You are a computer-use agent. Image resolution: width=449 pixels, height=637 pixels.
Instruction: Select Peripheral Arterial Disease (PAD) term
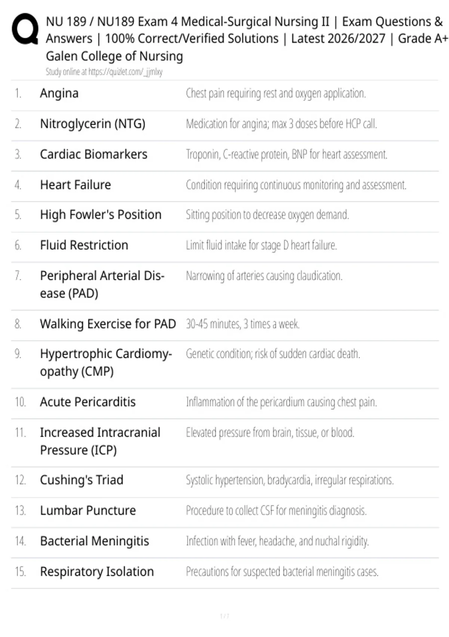(102, 284)
